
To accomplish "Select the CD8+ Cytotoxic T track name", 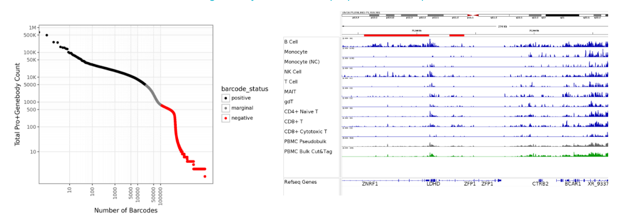I will tap(306, 131).
